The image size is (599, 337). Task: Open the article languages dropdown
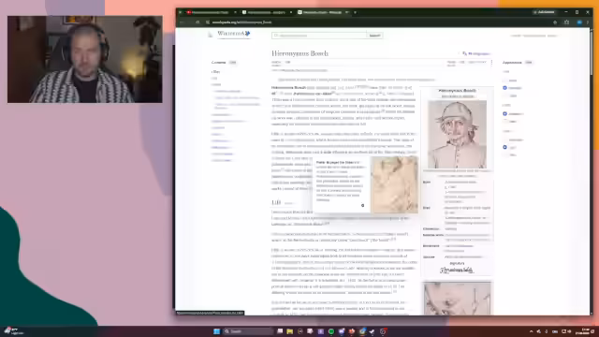476,54
